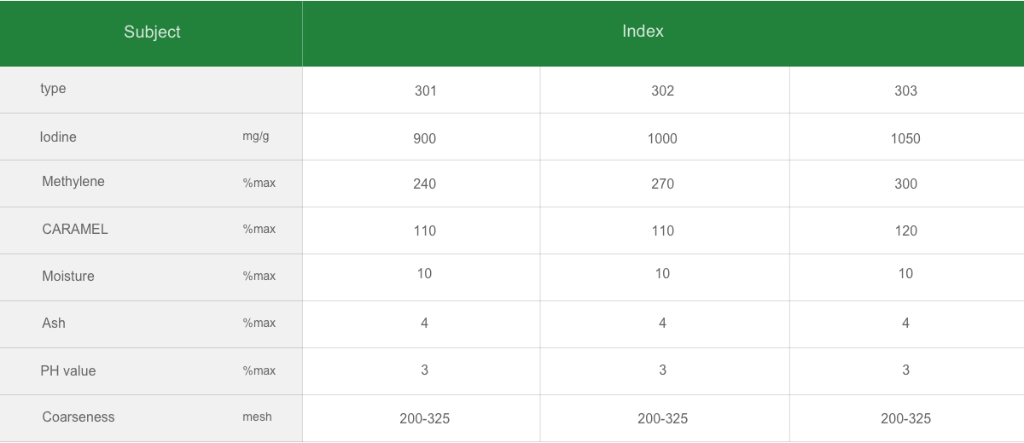Select the type 301 cell
Image resolution: width=1024 pixels, height=443 pixels.
click(x=425, y=90)
